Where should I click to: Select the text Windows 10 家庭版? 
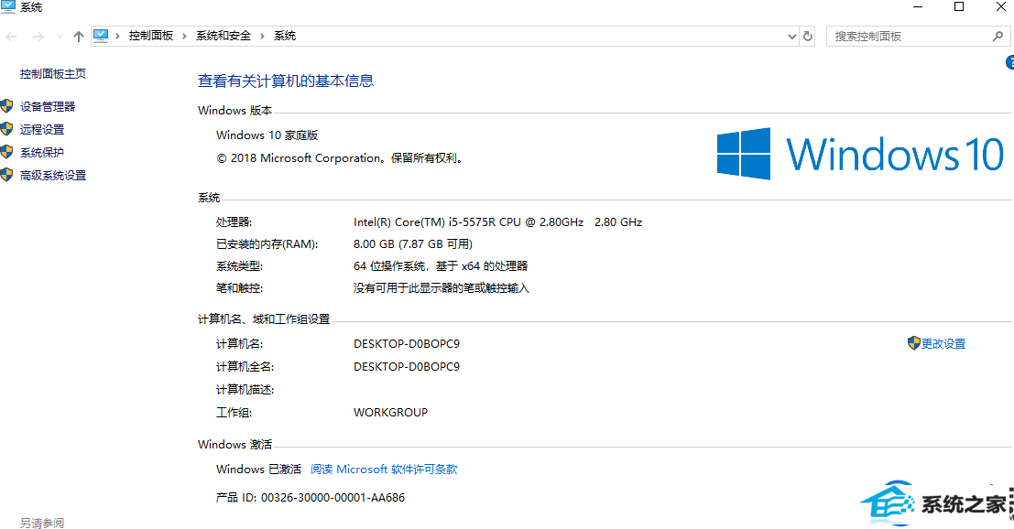point(267,135)
